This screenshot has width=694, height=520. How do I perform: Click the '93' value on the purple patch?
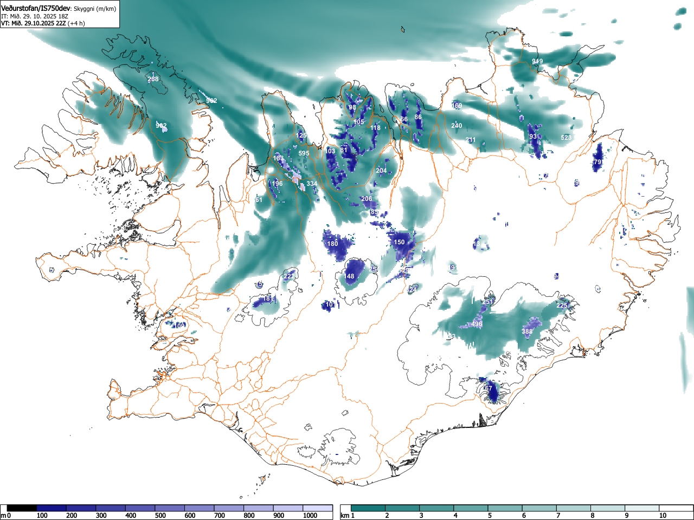pos(533,136)
